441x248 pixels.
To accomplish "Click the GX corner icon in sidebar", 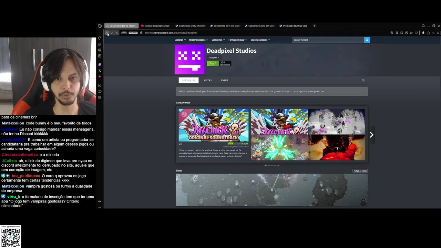I will [100, 201].
